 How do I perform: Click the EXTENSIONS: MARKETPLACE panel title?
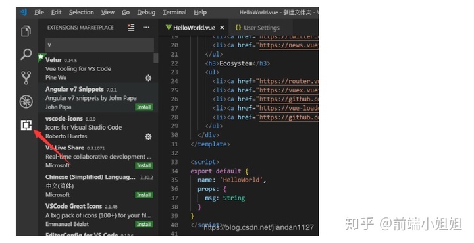point(80,28)
